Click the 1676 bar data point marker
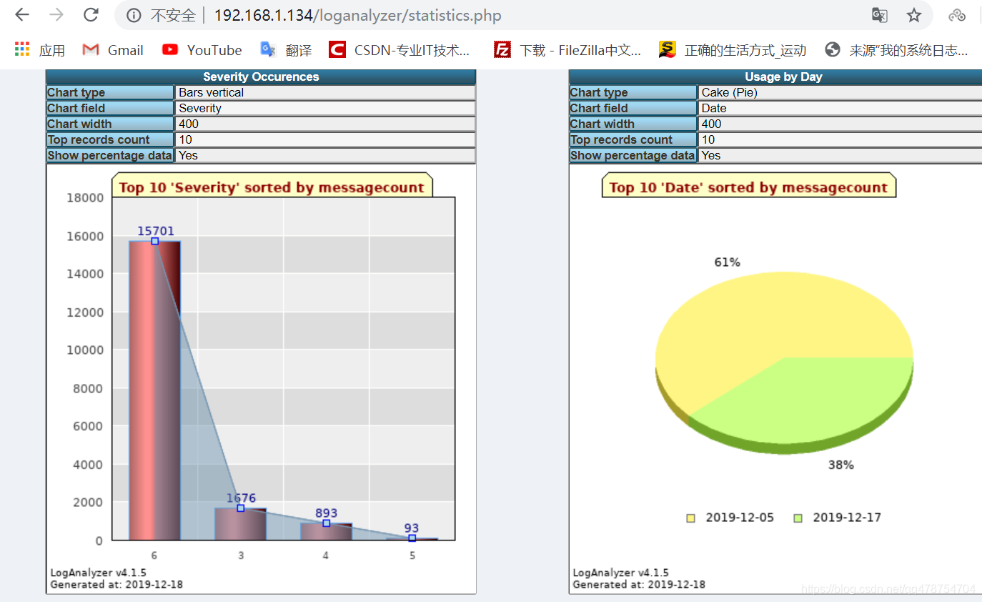This screenshot has width=982, height=602. coord(240,508)
